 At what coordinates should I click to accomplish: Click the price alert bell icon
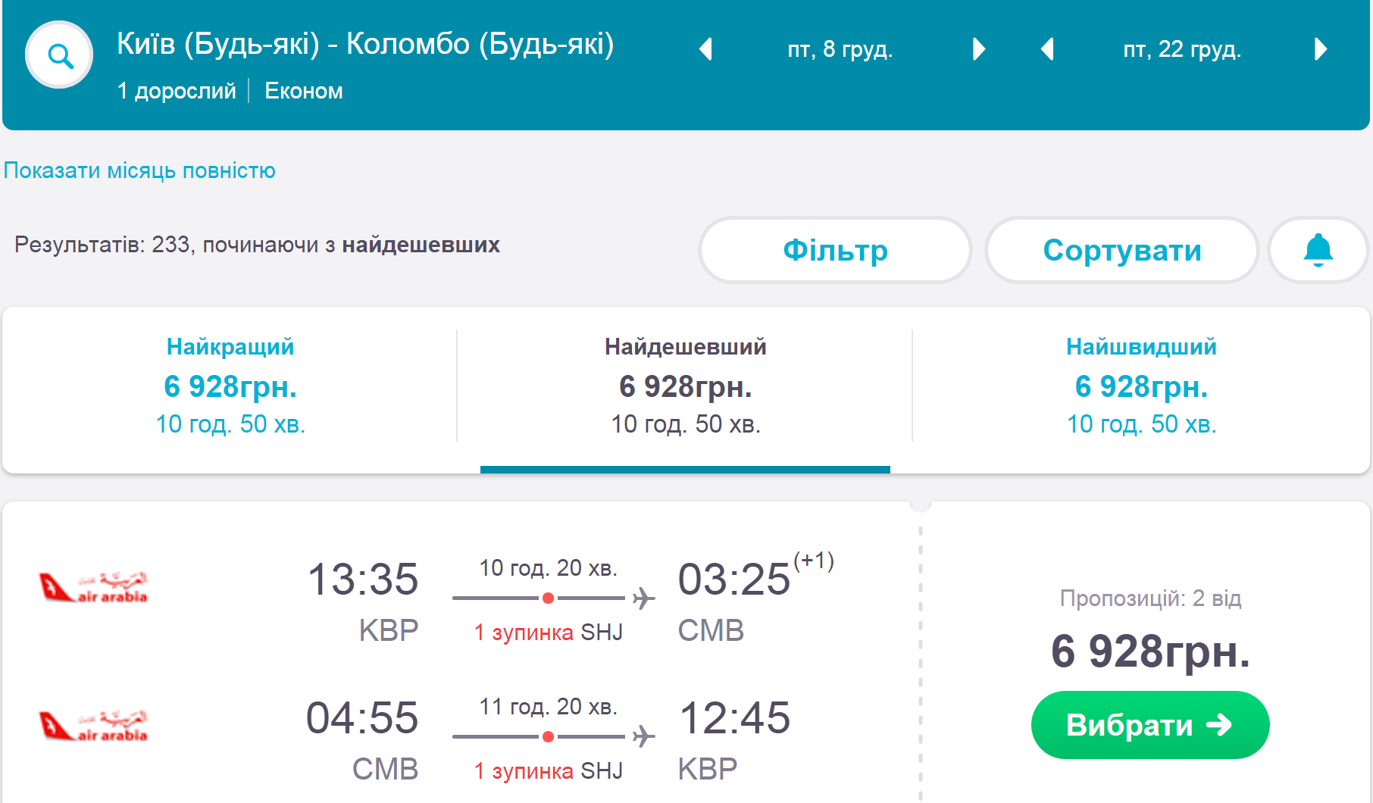(1318, 250)
